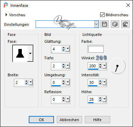Increase Breite value with up arrow
Image resolution: width=133 pixels, height=127 pixels.
pos(27,81)
